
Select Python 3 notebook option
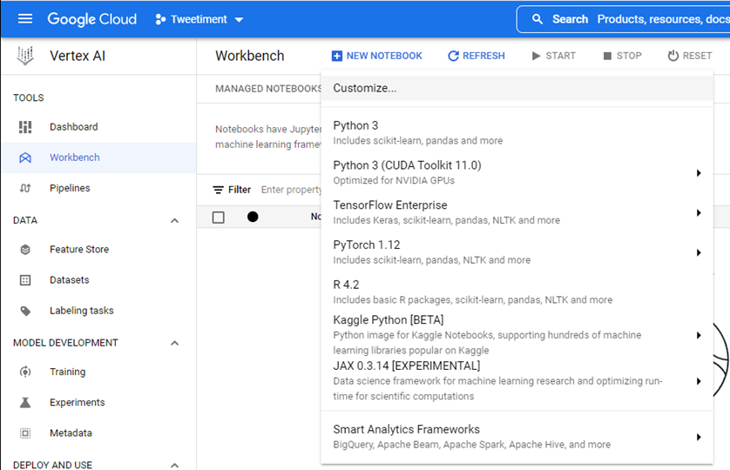356,126
